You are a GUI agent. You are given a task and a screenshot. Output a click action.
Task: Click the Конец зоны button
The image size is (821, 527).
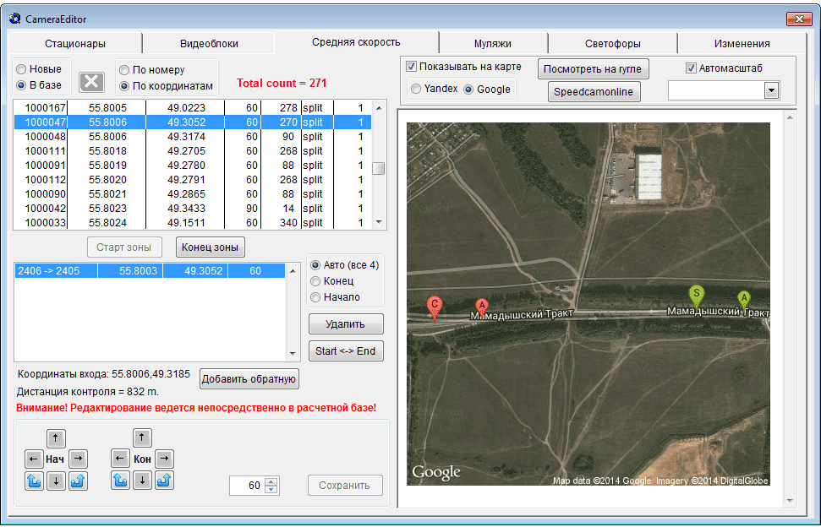coord(210,247)
